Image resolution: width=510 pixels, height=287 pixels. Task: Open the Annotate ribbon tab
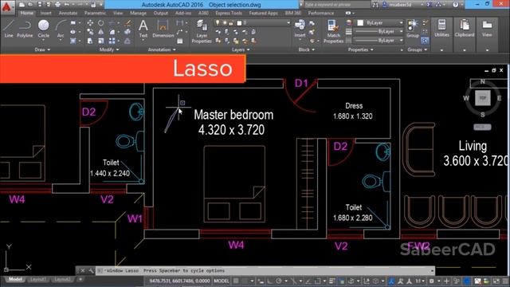(x=68, y=13)
